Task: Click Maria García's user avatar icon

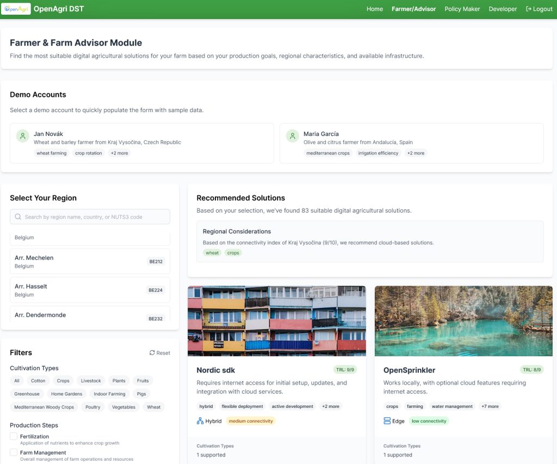Action: pos(293,136)
